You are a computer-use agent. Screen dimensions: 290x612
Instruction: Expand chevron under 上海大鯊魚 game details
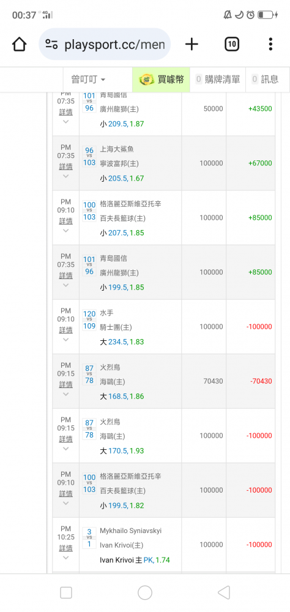(65, 176)
